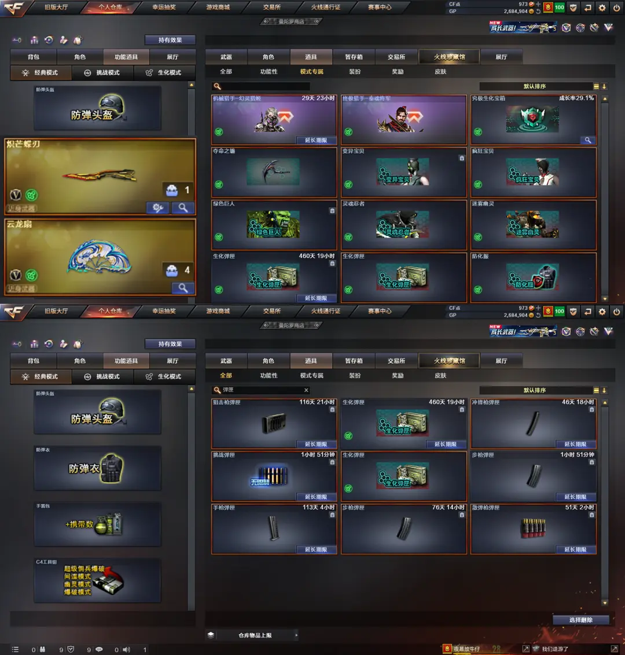
Task: Select the 火线通行证 tab in the upper screenshot
Action: (325, 8)
